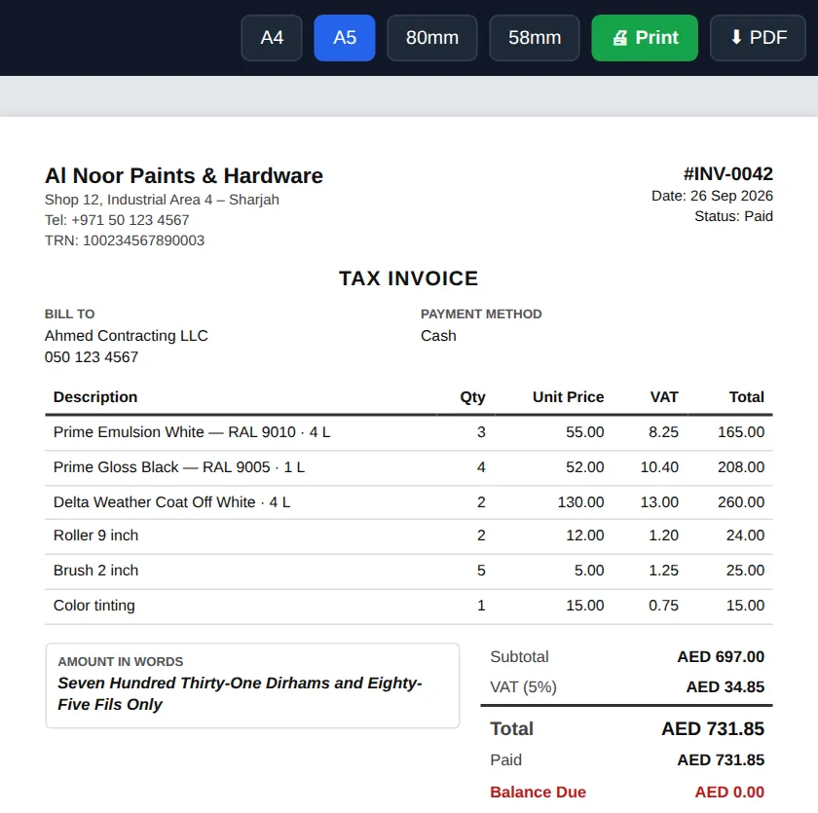Switch to 58mm receipt format

tap(535, 38)
